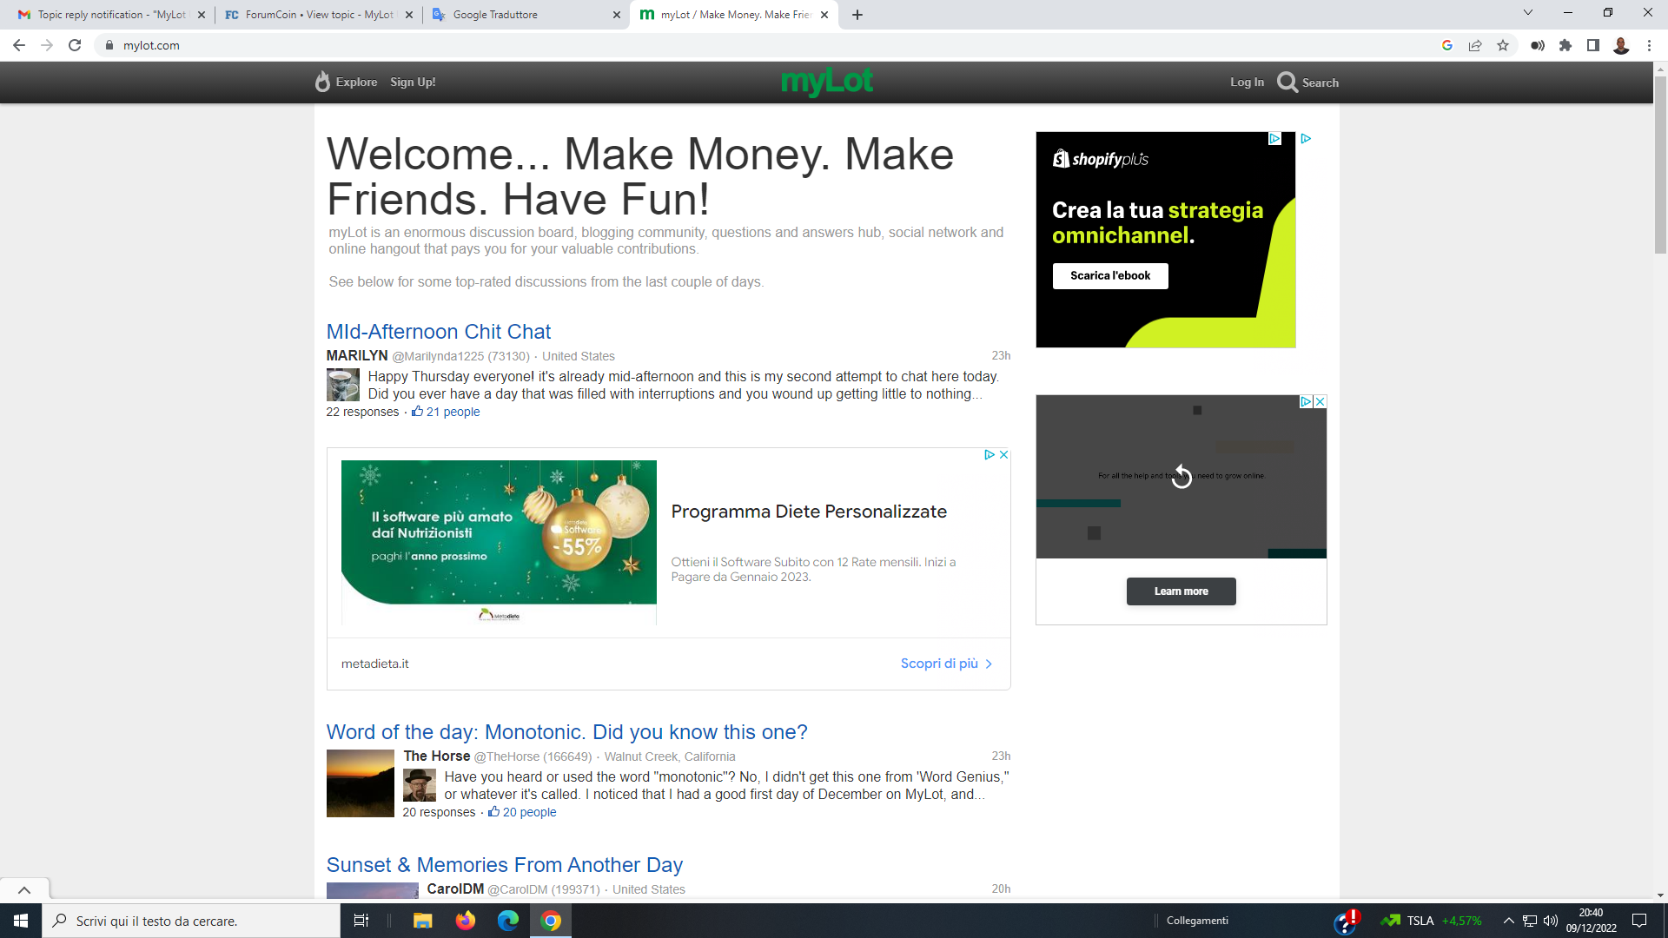Image resolution: width=1668 pixels, height=938 pixels.
Task: Open Microsoft Edge from the taskbar
Action: point(508,921)
